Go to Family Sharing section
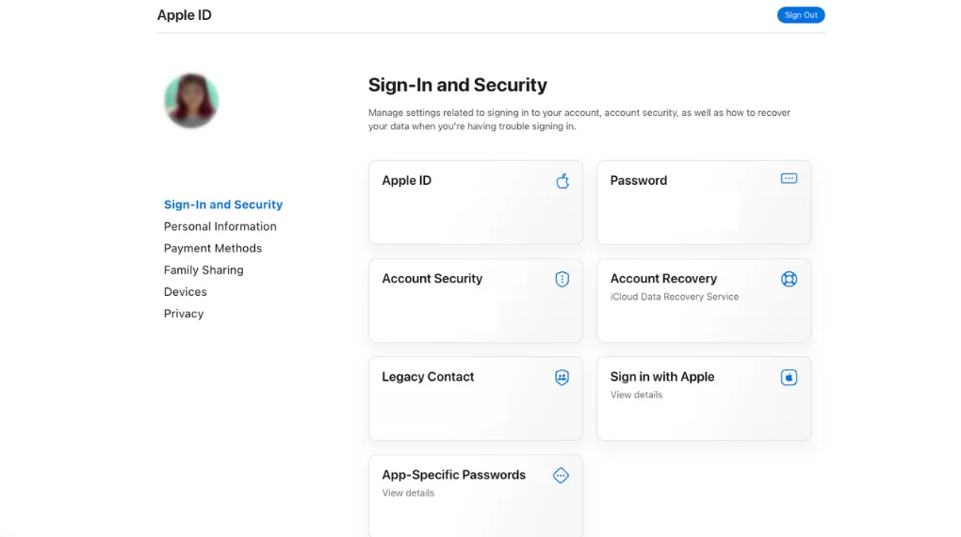Viewport: 961px width, 537px height. pyautogui.click(x=204, y=269)
